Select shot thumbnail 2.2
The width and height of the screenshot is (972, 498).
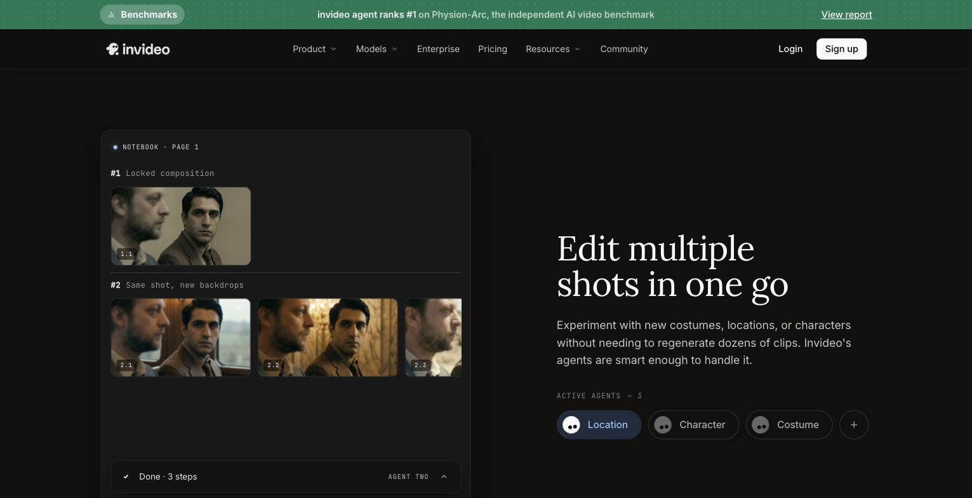coord(328,338)
